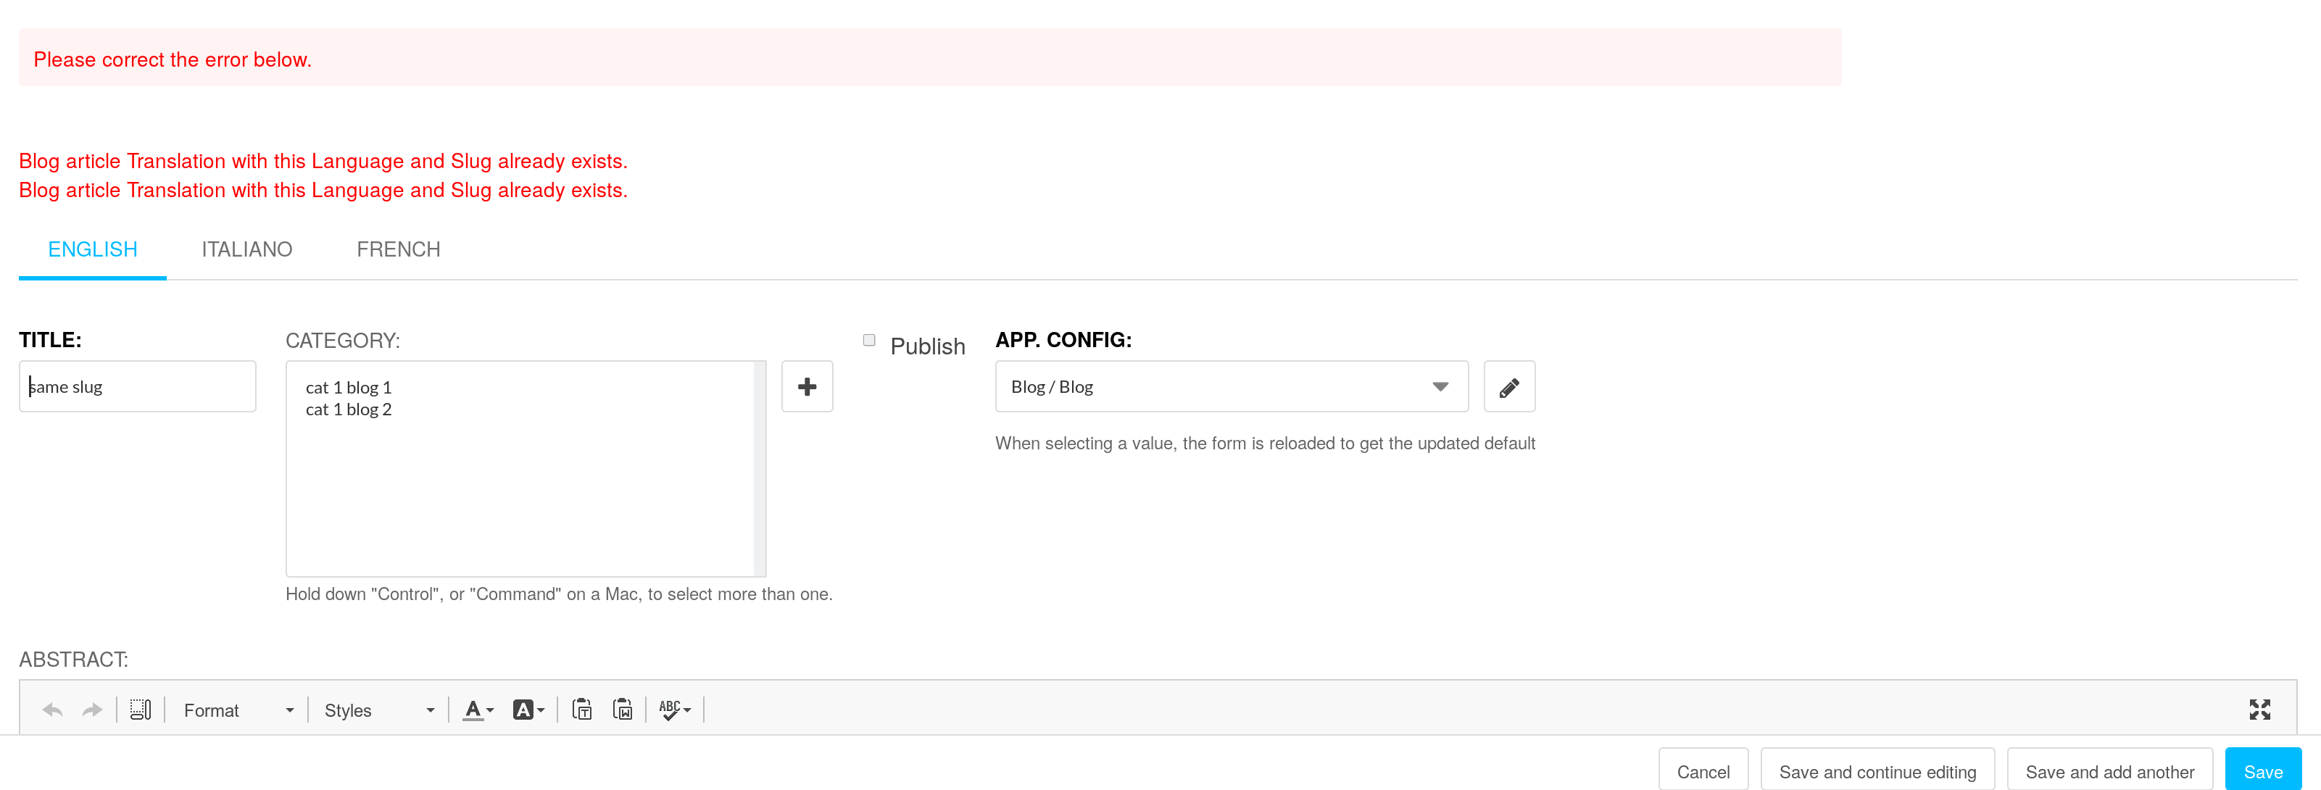
Task: Click the plus icon to add a category
Action: (x=806, y=386)
